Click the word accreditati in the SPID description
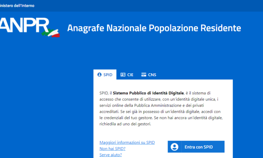Image resolution: width=263 pixels, height=158 pixels. click(x=109, y=111)
